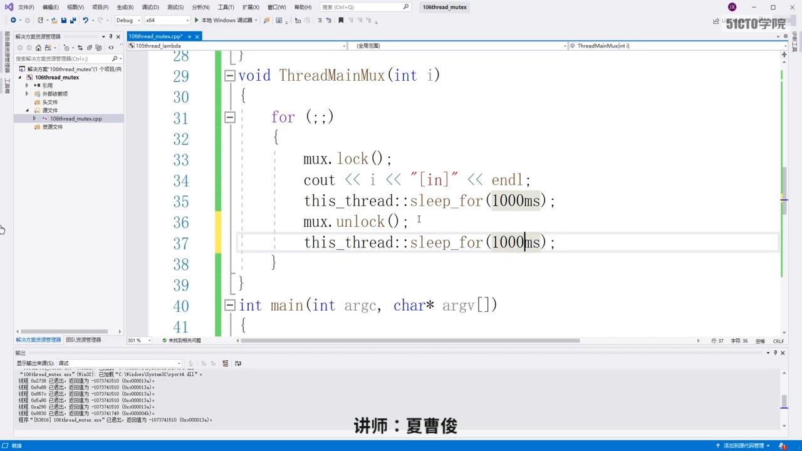The image size is (802, 451).
Task: Pin the 106thread_mutex.cpp tab
Action: [190, 36]
